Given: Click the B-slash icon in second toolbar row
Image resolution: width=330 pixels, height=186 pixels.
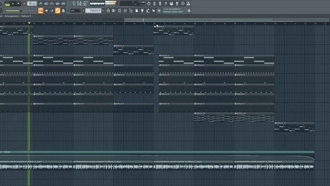Looking at the screenshot, I should [114, 10].
